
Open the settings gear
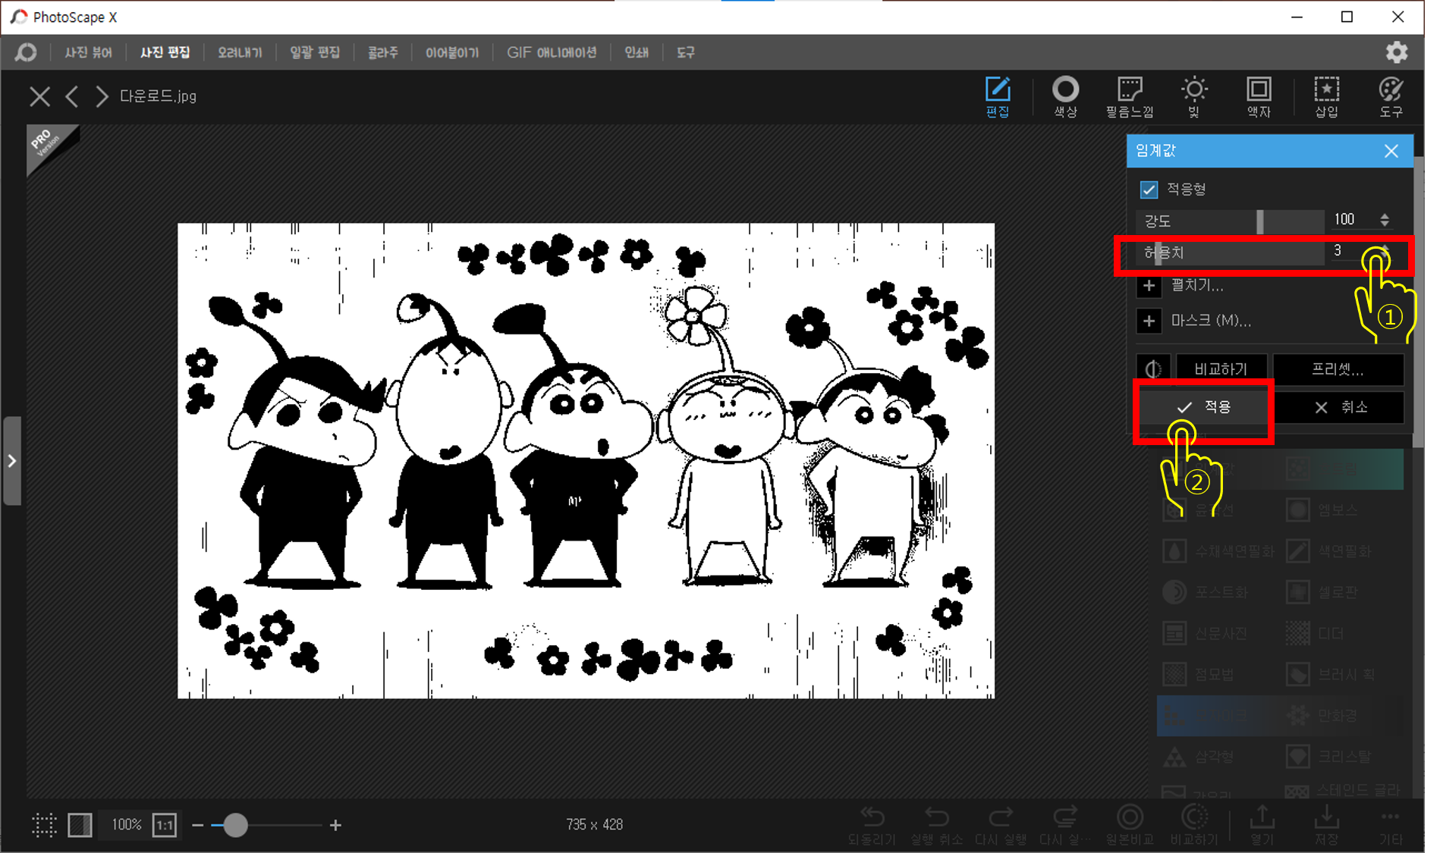coord(1397,52)
